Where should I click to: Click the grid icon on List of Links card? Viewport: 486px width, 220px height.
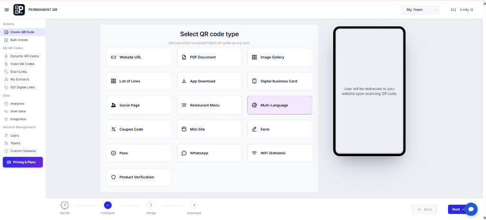[113, 81]
